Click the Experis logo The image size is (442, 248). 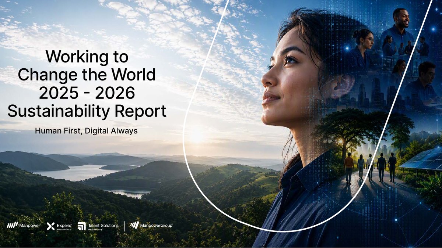point(59,226)
